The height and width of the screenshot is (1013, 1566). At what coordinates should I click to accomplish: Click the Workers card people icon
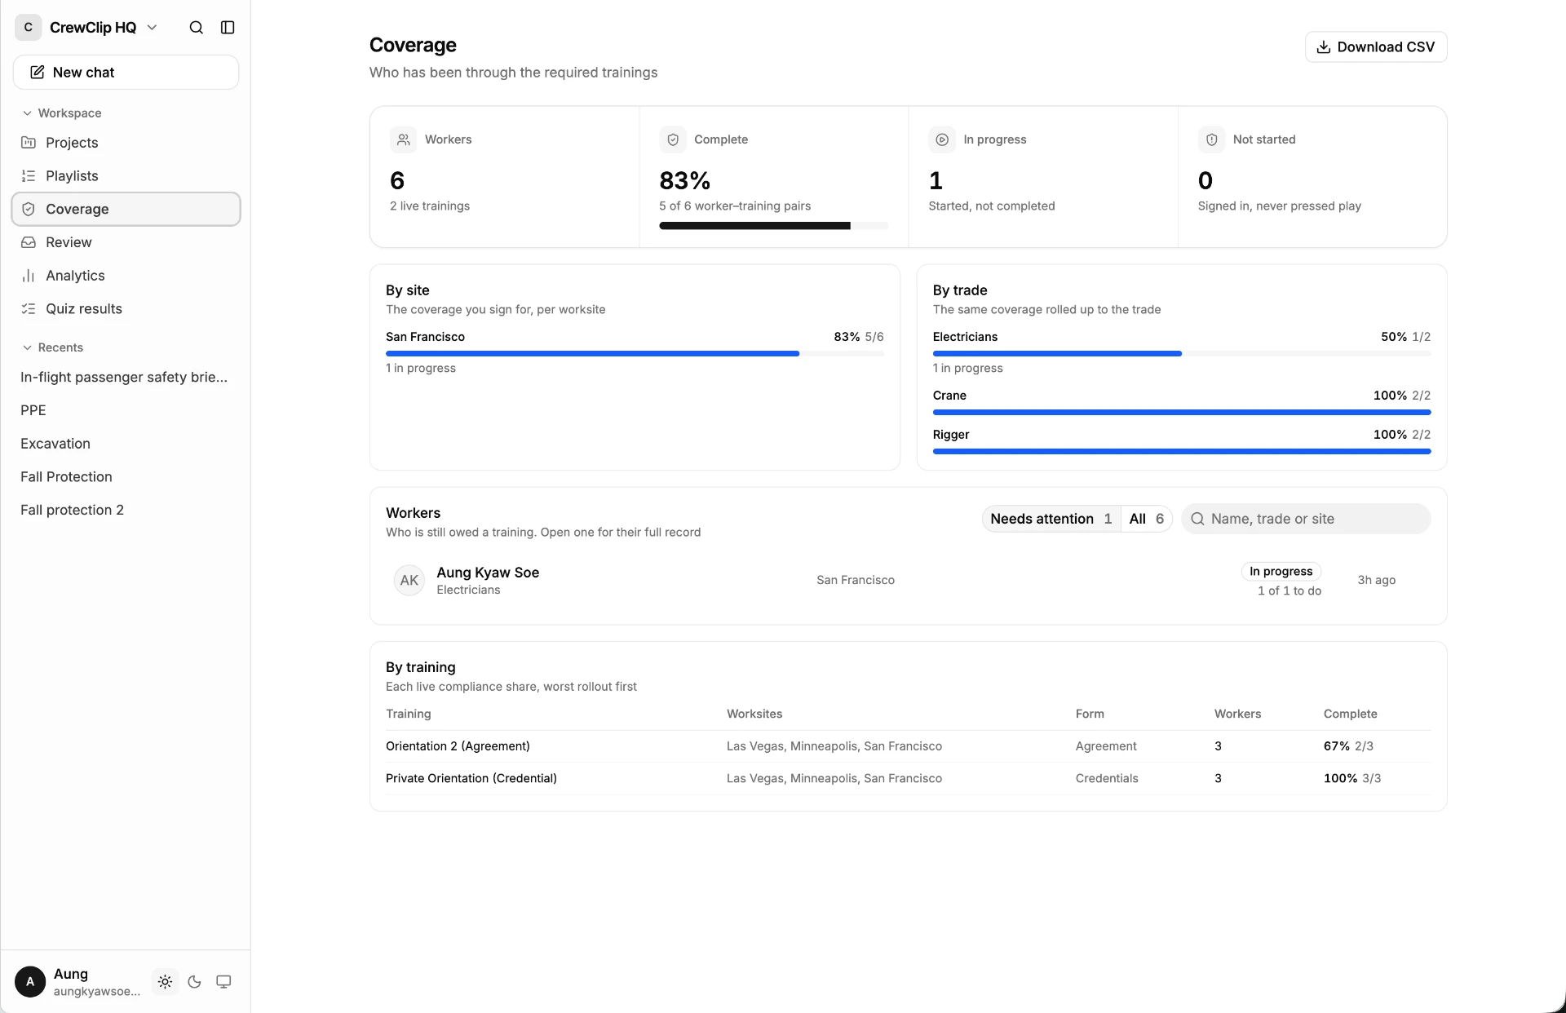tap(403, 139)
